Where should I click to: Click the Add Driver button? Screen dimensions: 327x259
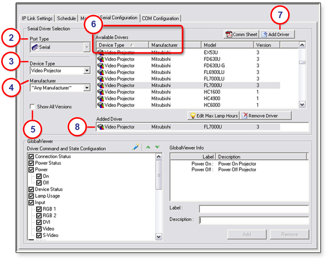[x=278, y=34]
